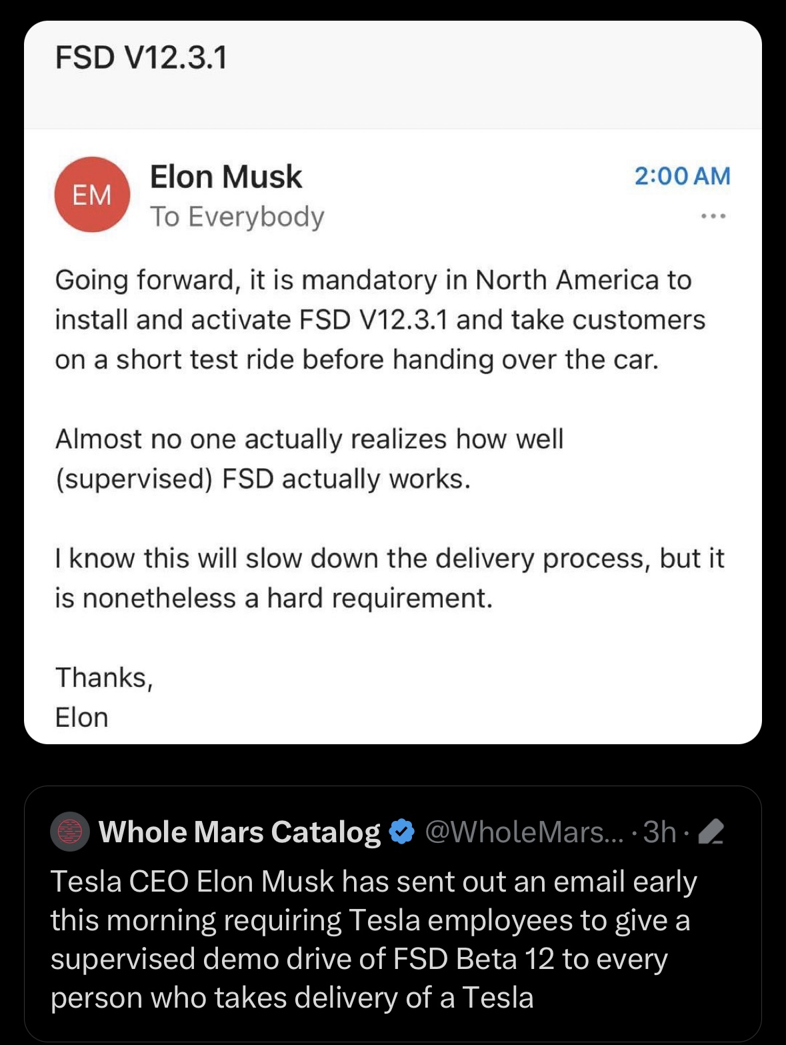Click the 2:00 AM email timestamp

coord(682,176)
